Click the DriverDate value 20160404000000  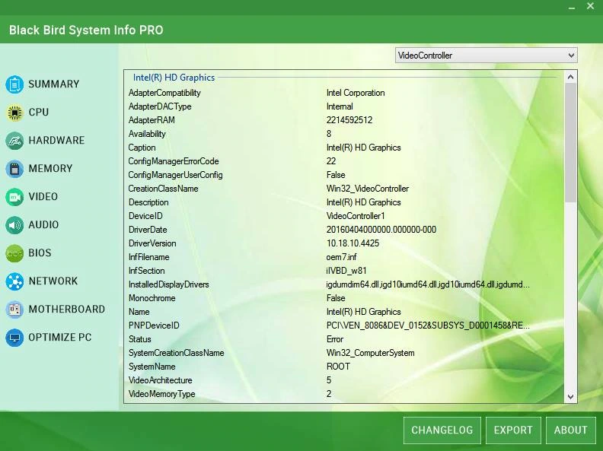pos(381,230)
